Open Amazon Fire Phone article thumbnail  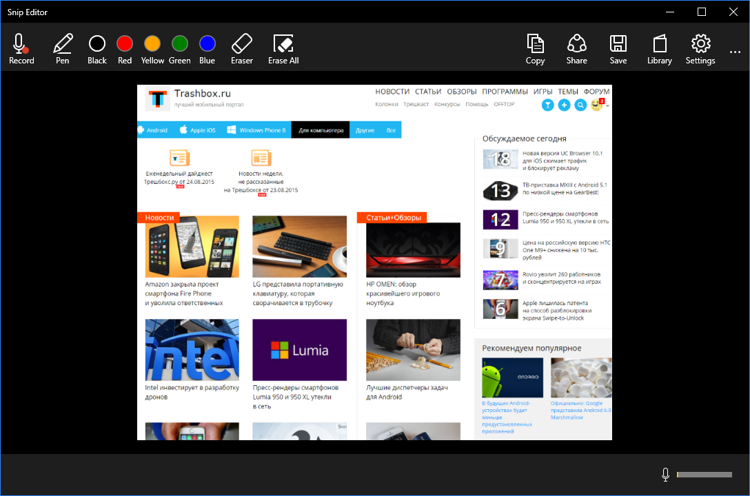click(x=192, y=247)
